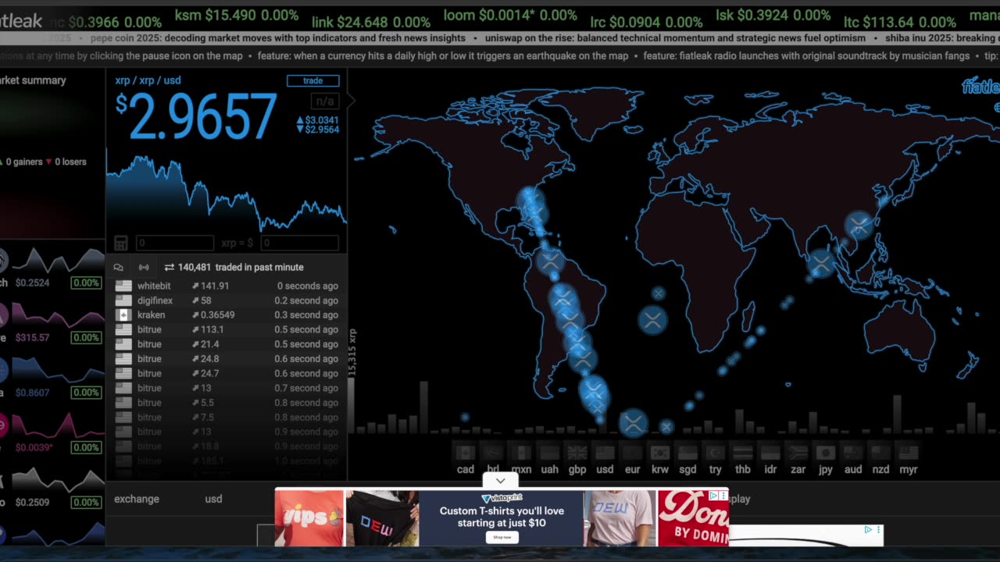Toggle the try currency flag

click(x=715, y=453)
